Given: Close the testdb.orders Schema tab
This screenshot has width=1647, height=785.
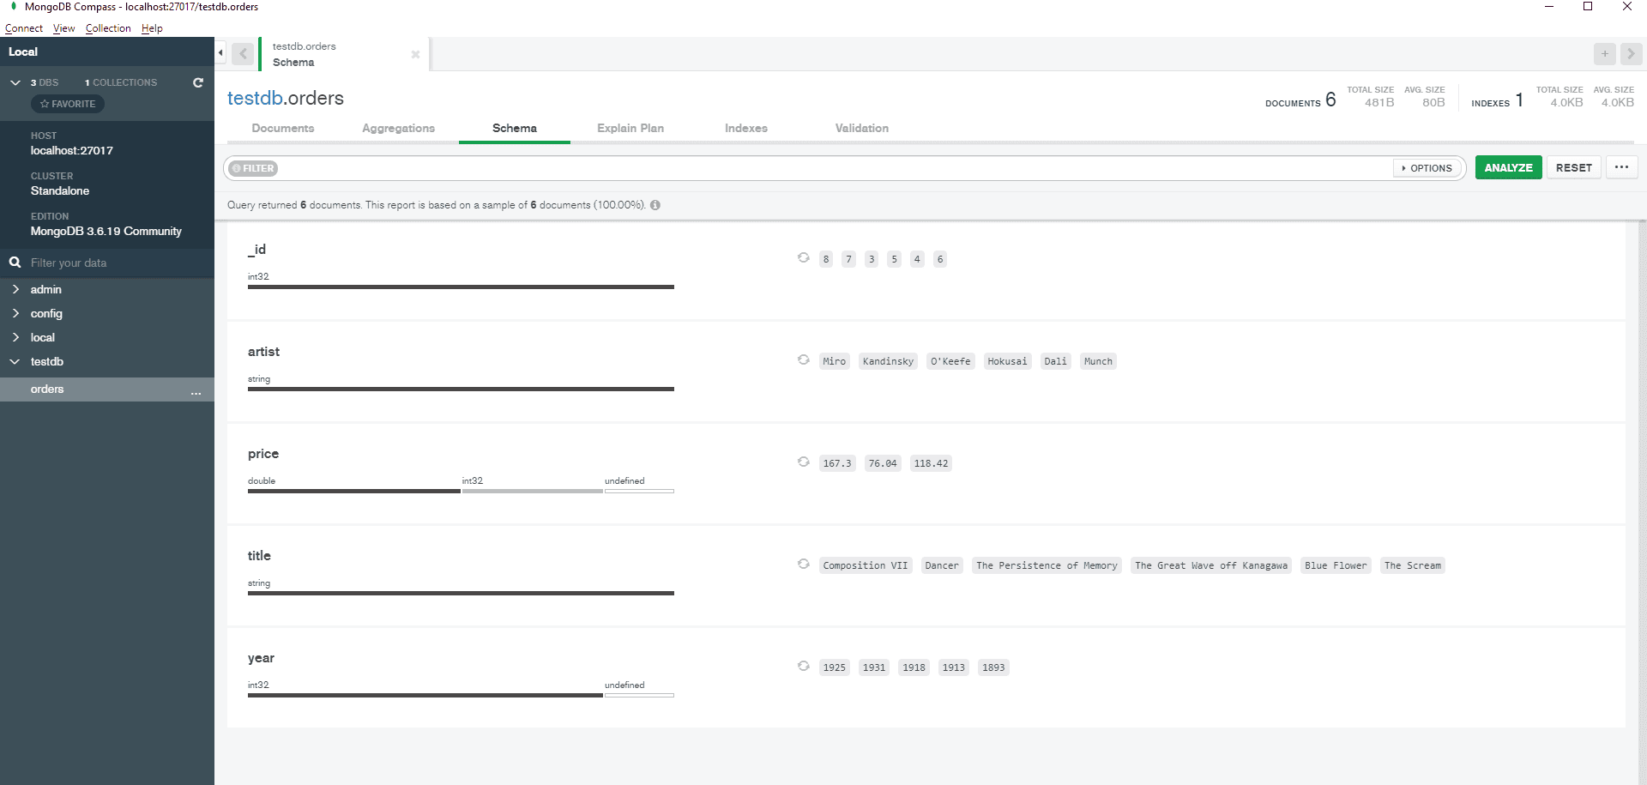Looking at the screenshot, I should point(415,54).
